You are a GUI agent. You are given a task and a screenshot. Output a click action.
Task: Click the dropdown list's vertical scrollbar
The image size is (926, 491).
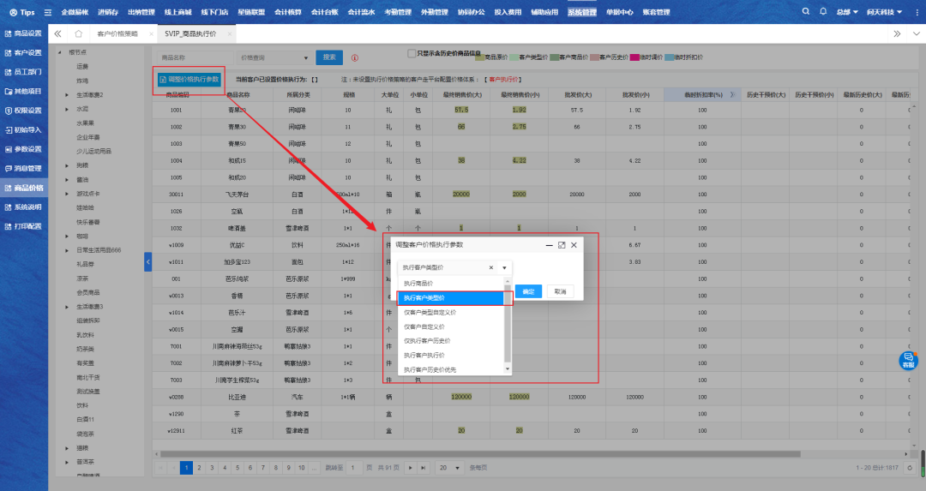point(507,326)
